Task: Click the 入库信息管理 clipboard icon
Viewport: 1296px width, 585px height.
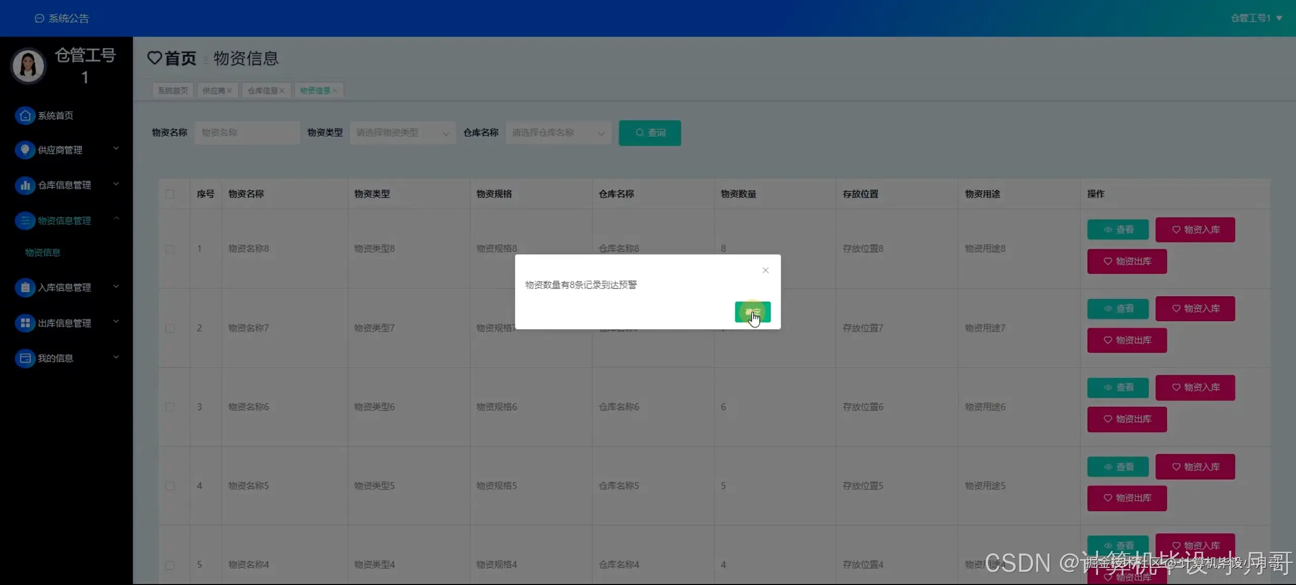Action: [x=25, y=288]
